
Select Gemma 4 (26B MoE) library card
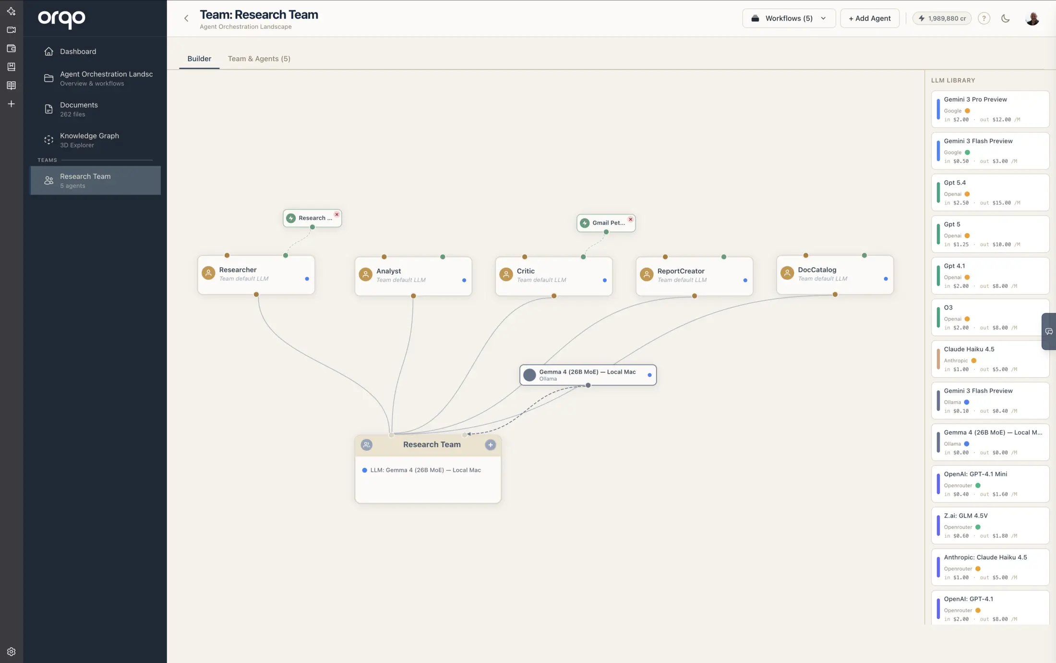[990, 442]
